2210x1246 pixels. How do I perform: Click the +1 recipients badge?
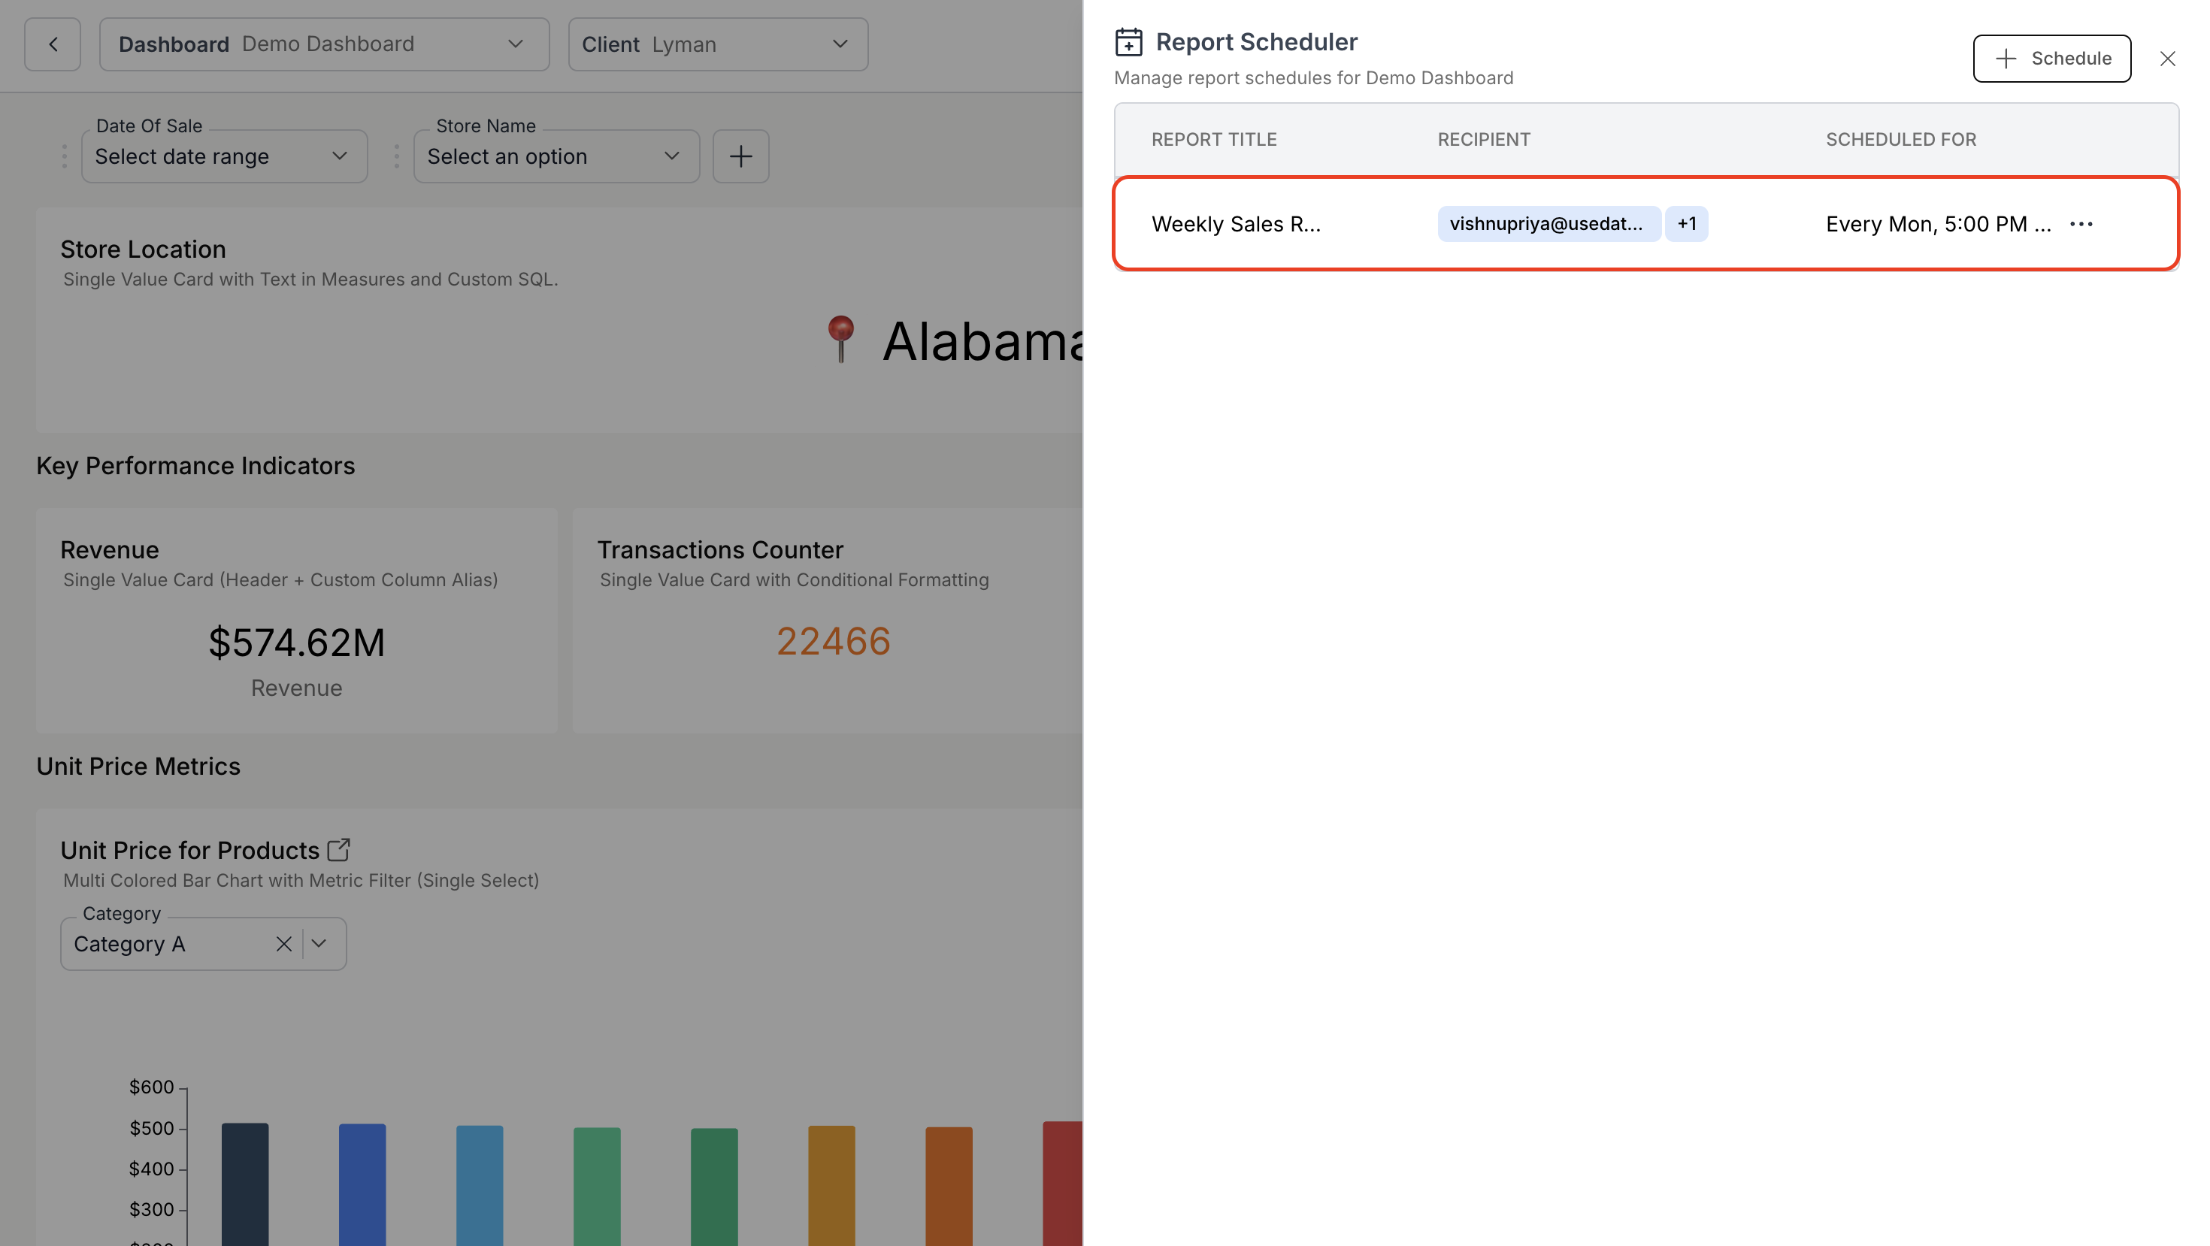pyautogui.click(x=1686, y=224)
